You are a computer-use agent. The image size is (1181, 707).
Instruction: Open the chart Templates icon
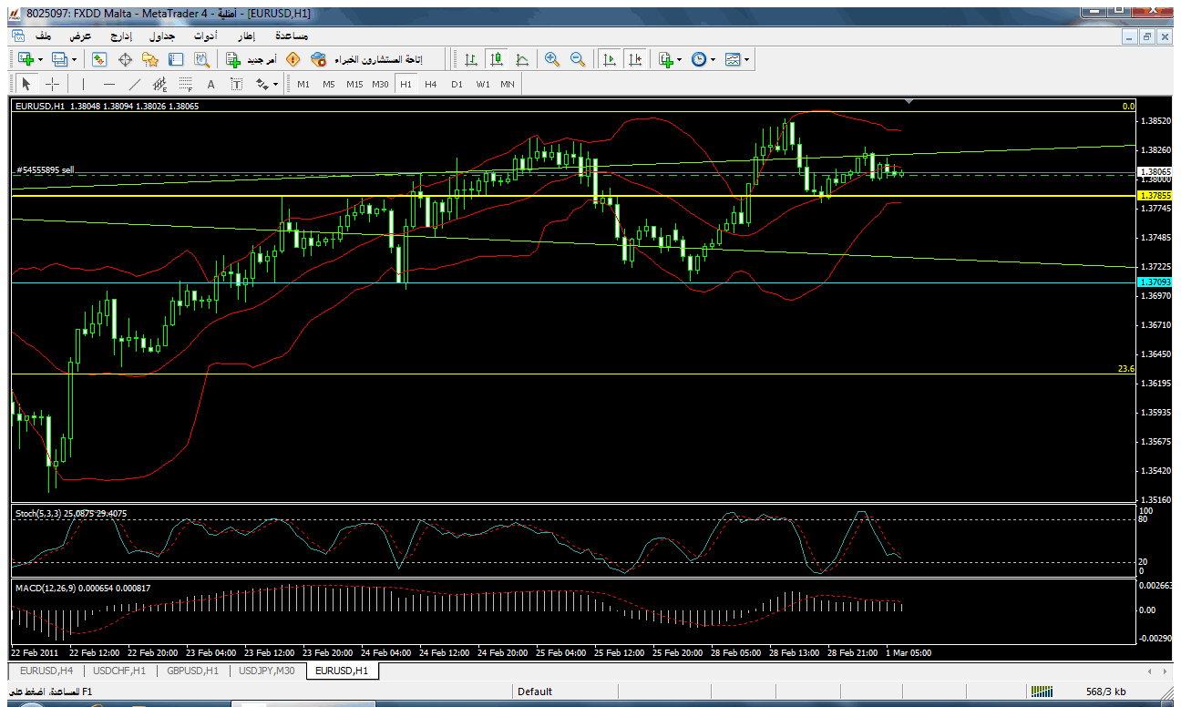(x=734, y=59)
